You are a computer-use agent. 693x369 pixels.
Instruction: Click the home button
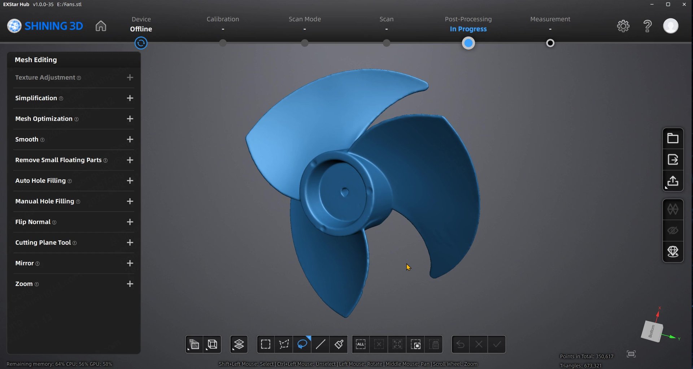coord(101,26)
